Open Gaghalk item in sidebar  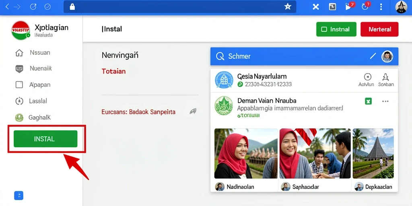(x=33, y=117)
